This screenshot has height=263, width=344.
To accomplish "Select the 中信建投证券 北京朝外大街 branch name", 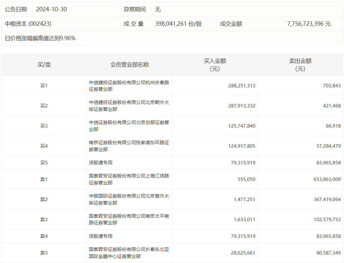I will pos(129,106).
